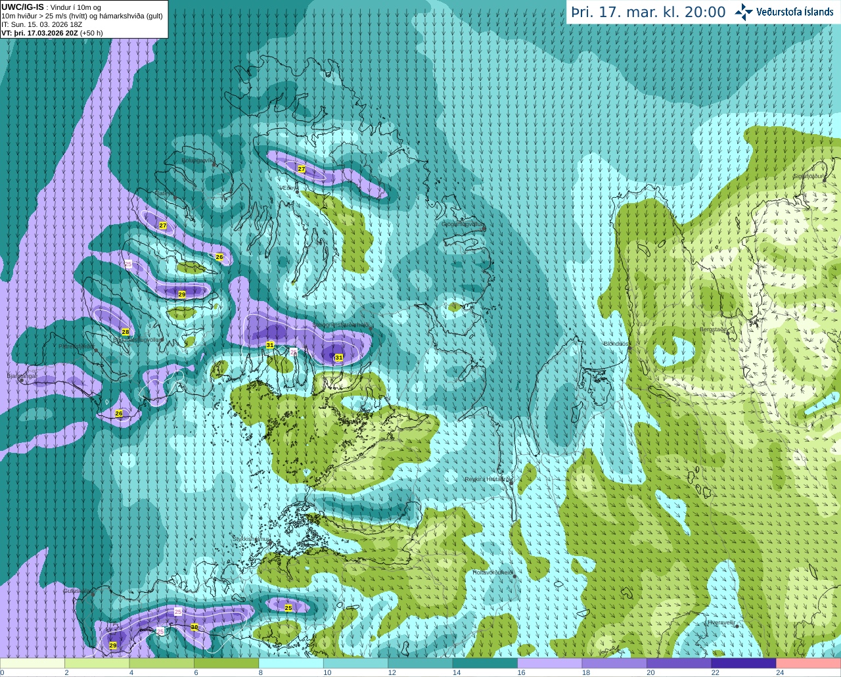Click the yellow '31' marker nearest Steingrímsfjarðarheiði
841x677 pixels.
pyautogui.click(x=339, y=358)
